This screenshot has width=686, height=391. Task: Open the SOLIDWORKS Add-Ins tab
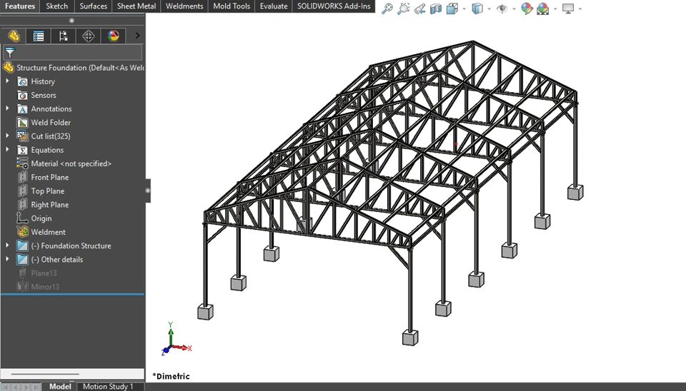click(334, 6)
